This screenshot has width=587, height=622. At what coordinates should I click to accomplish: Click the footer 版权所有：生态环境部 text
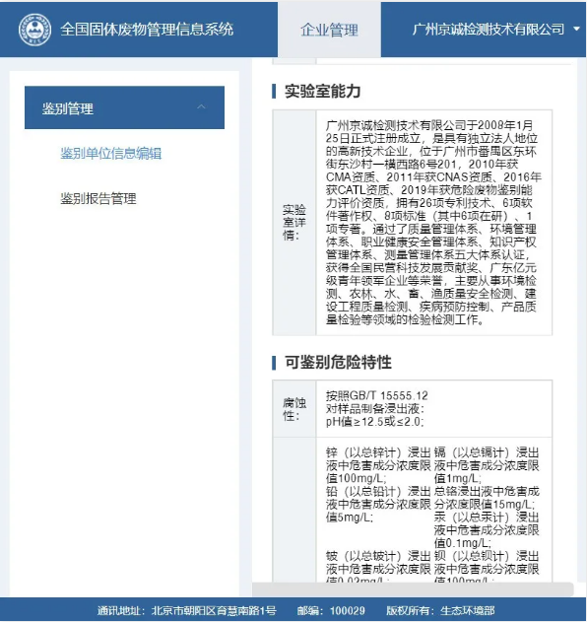(440, 610)
